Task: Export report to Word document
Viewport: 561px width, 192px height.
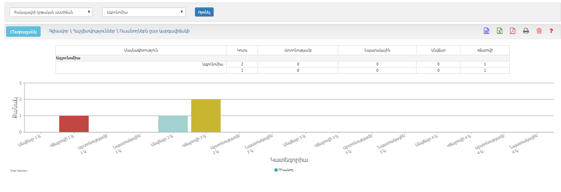Action: pyautogui.click(x=486, y=31)
